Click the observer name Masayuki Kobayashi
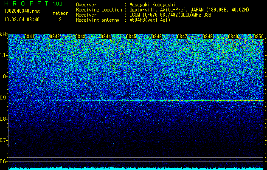 [x=152, y=5]
